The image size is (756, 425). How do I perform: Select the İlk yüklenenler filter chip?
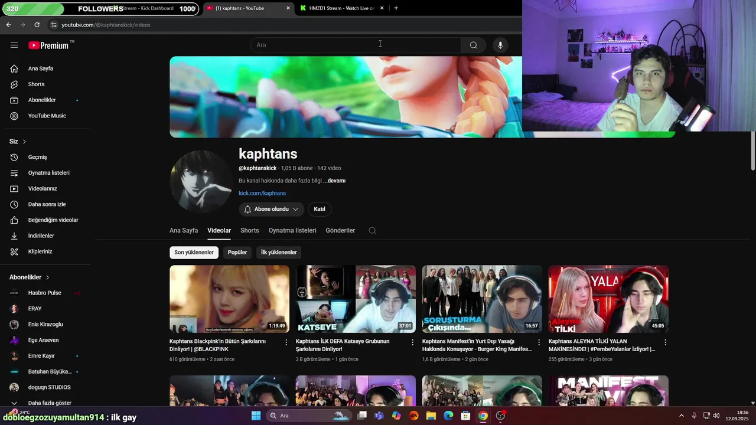(x=279, y=252)
